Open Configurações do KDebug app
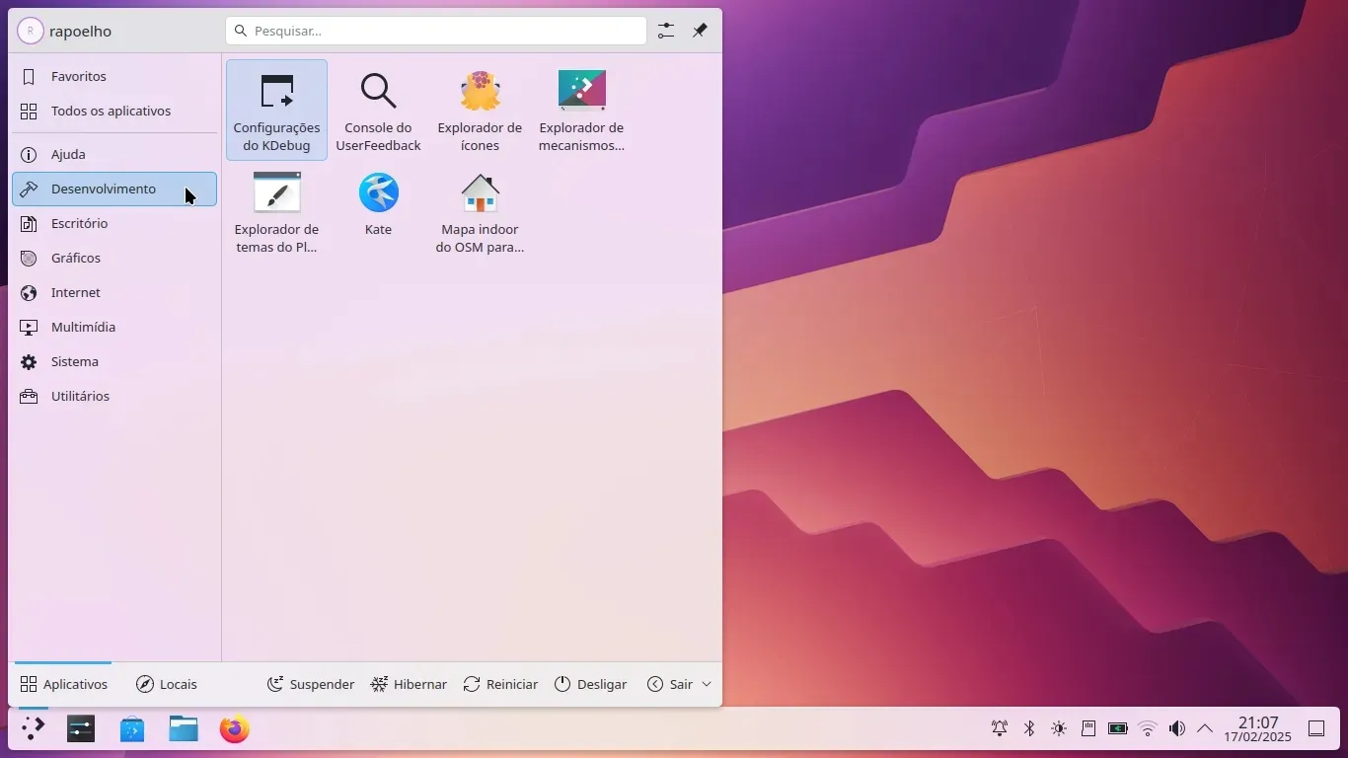This screenshot has height=758, width=1348. pos(276,110)
